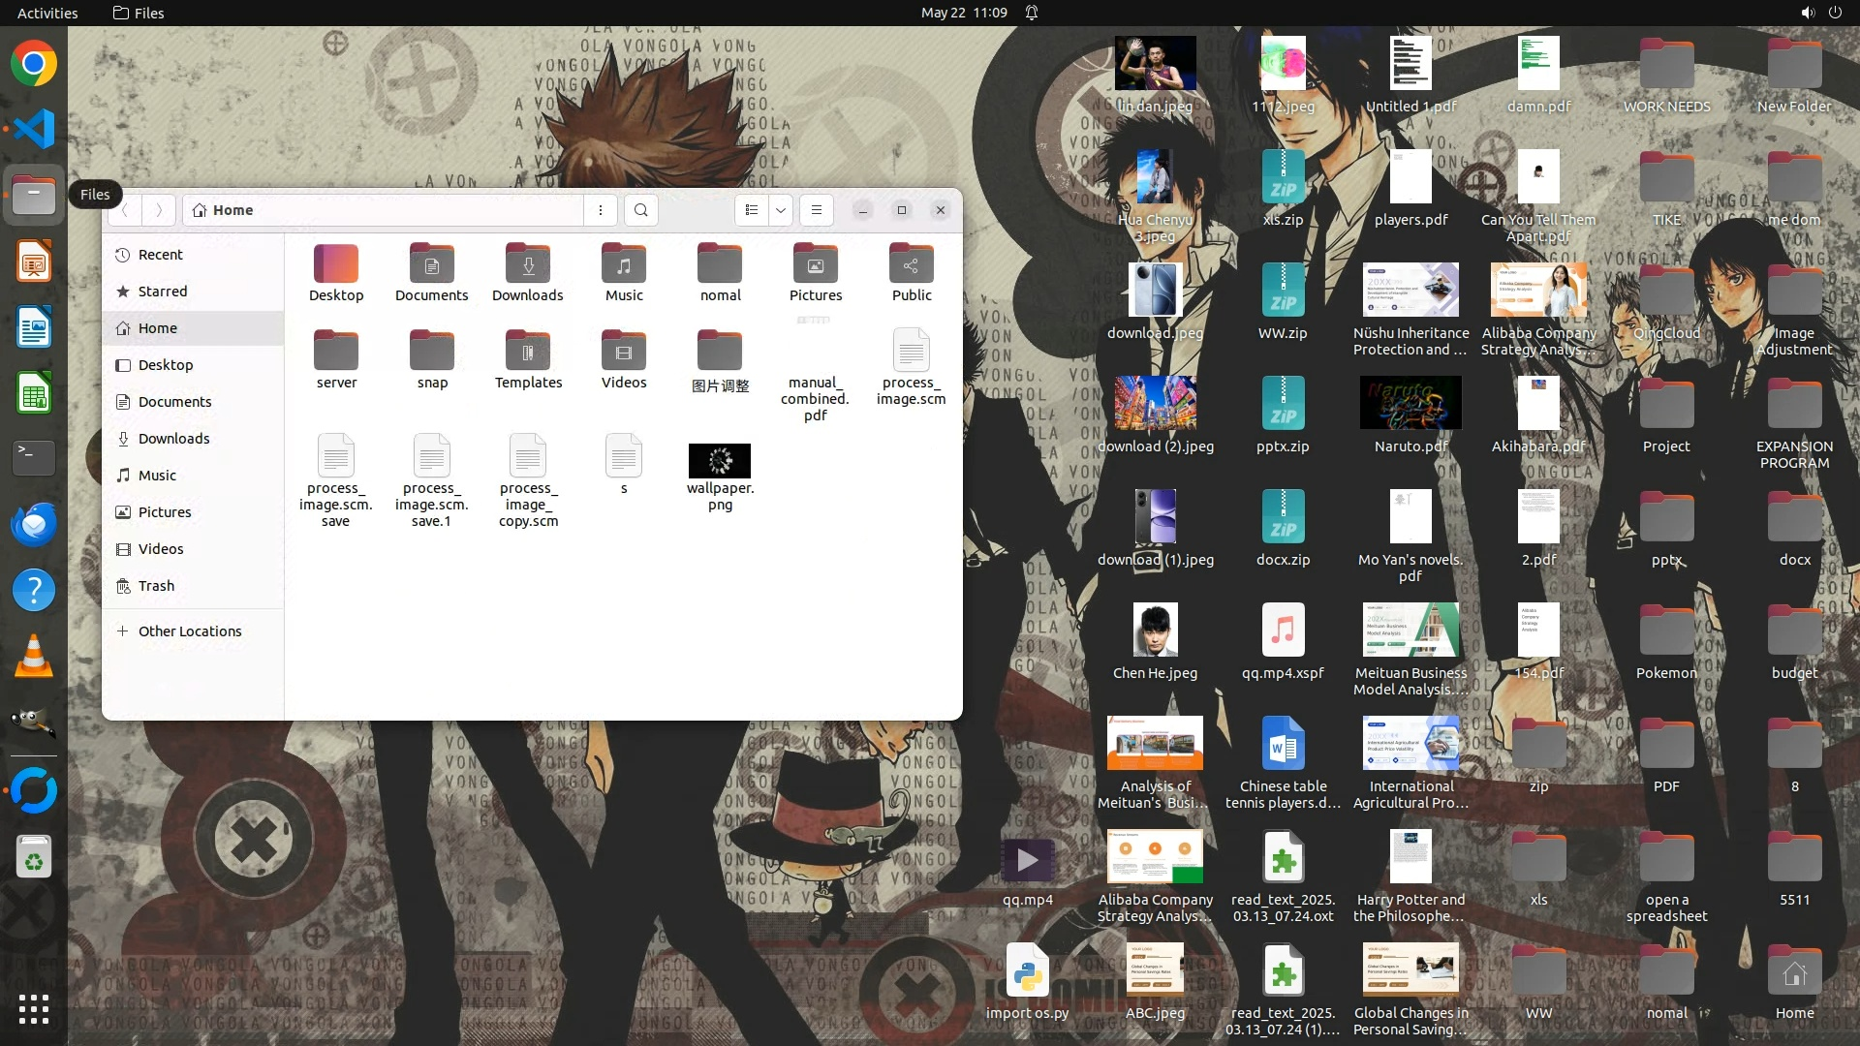Launch Google Chrome from the dock
Screen dimensions: 1860x1046
[34, 64]
